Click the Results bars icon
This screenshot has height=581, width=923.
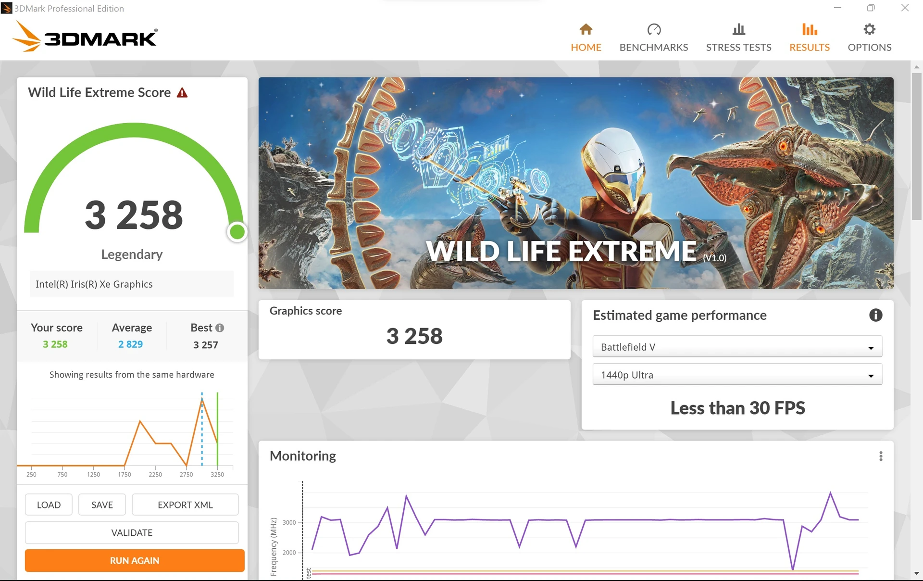tap(810, 29)
